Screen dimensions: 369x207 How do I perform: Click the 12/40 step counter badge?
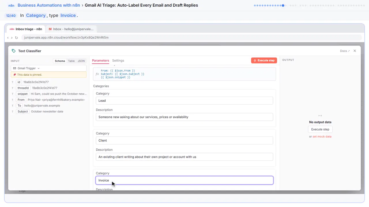[11, 16]
